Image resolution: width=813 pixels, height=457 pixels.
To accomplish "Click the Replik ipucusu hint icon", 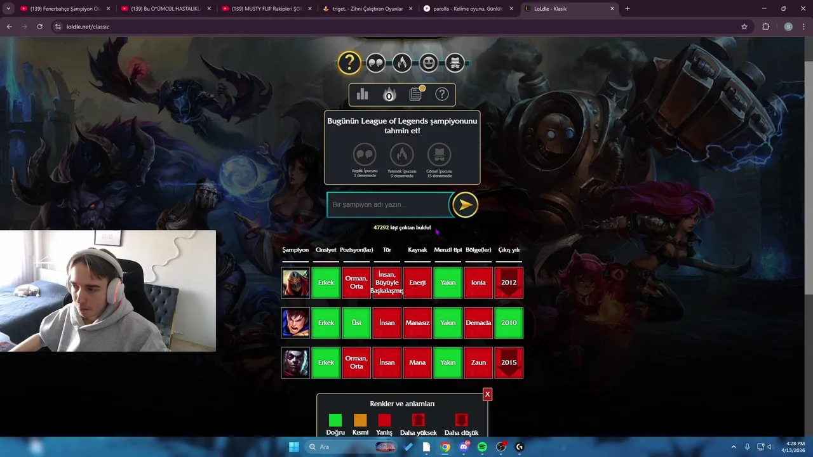I will click(365, 154).
